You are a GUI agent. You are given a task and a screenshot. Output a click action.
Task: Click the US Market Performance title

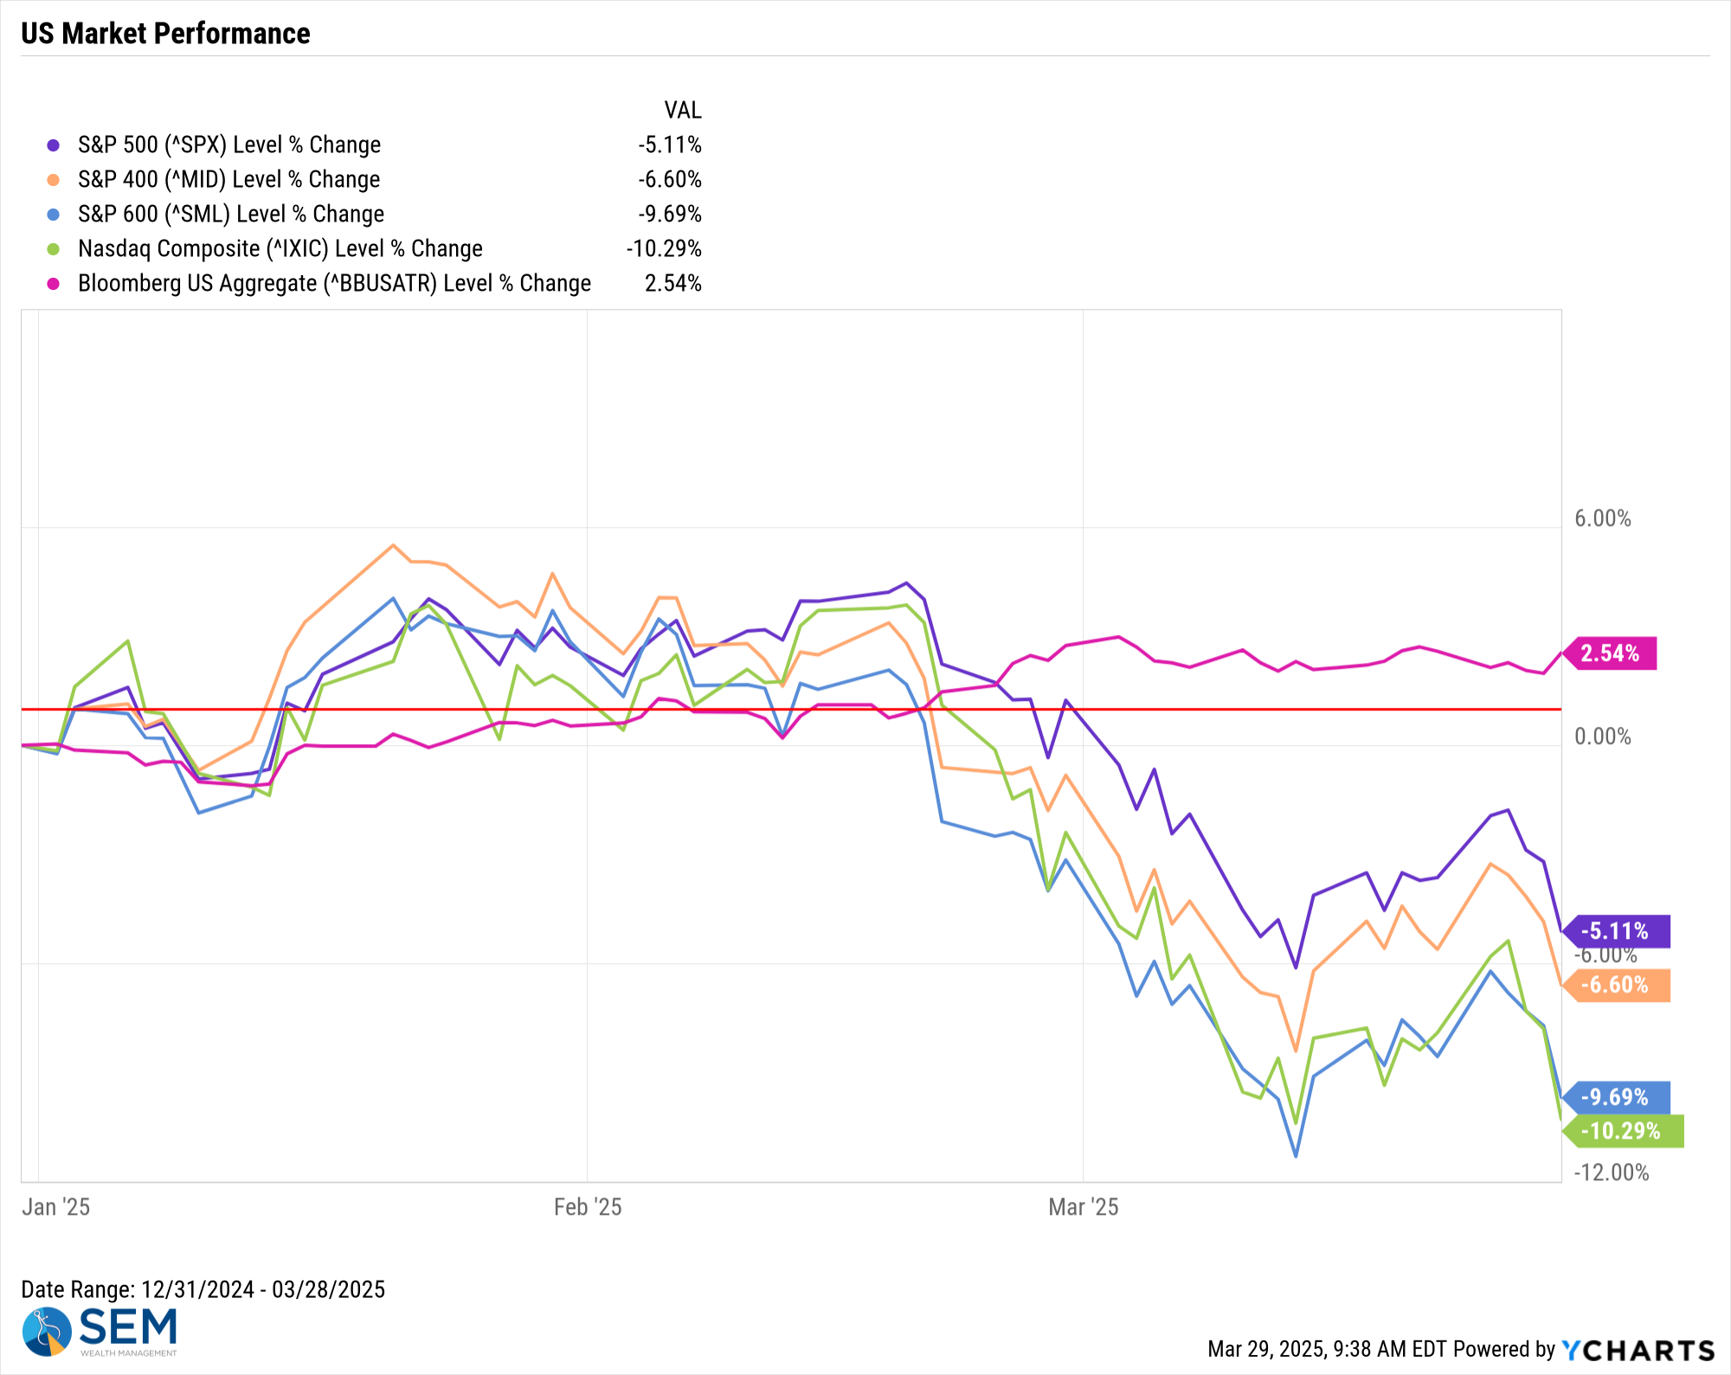pos(165,34)
